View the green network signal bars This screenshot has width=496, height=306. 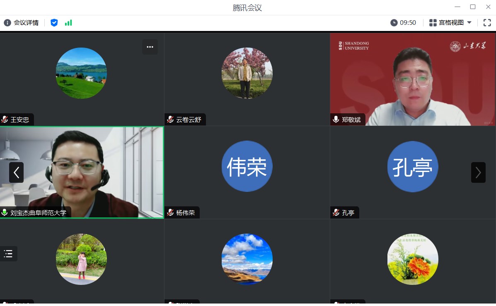click(68, 23)
